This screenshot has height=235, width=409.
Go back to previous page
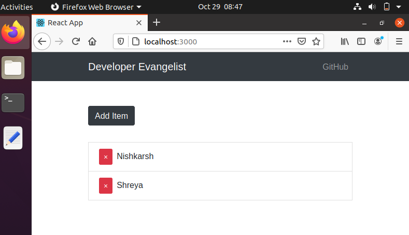pos(42,41)
